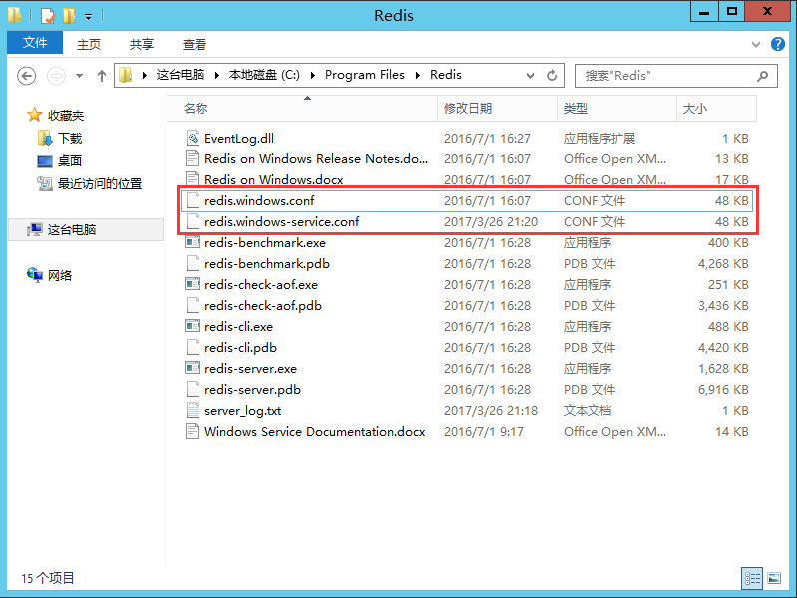Expand the arrow after Program Files breadcrumb
797x598 pixels.
click(418, 75)
